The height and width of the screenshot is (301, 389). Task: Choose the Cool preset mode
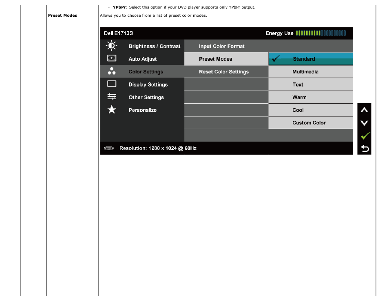click(310, 110)
